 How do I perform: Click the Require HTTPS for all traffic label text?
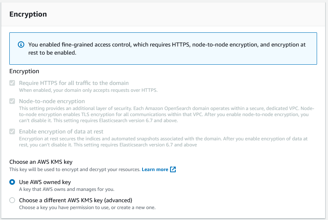pos(74,83)
